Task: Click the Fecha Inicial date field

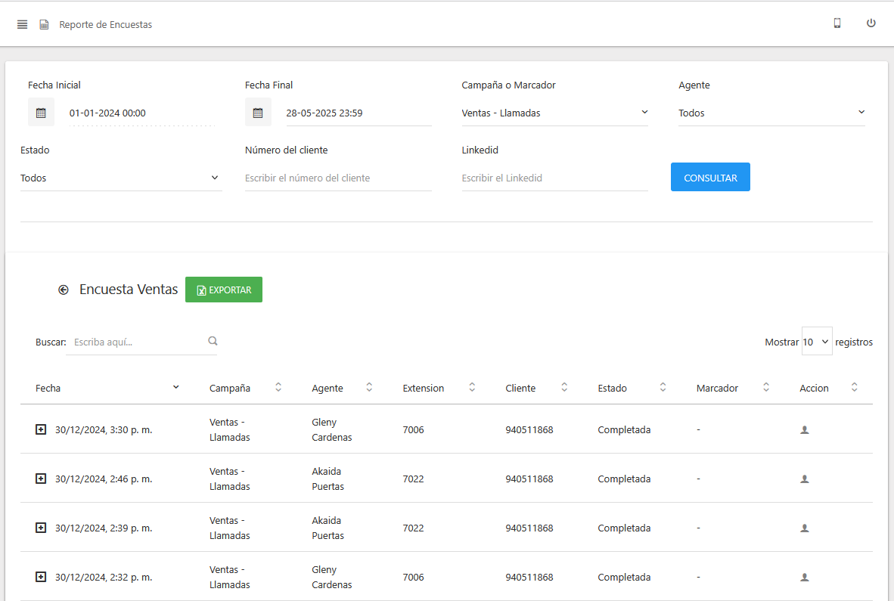Action: click(x=141, y=113)
